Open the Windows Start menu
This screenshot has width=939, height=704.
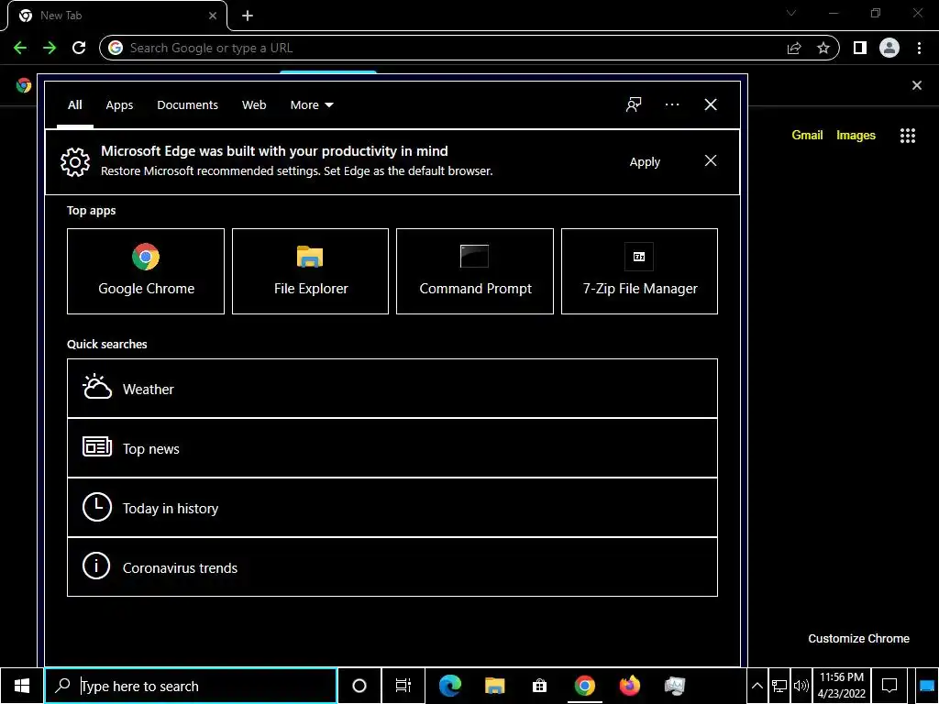22,686
